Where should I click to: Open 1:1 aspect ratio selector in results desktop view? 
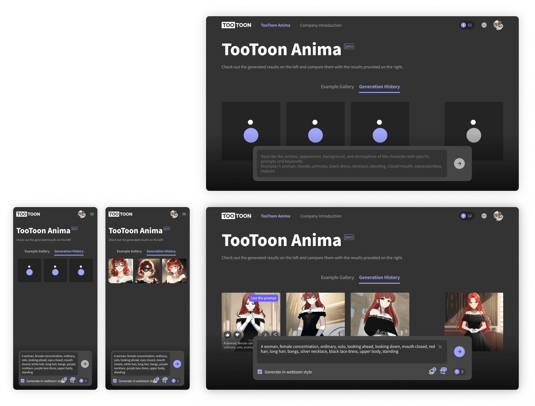tap(443, 371)
